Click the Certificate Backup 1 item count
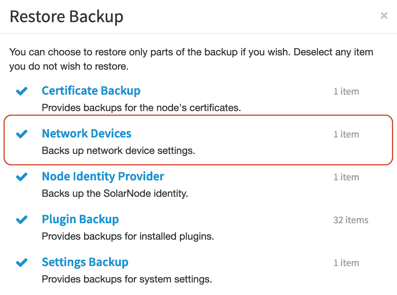 [346, 91]
